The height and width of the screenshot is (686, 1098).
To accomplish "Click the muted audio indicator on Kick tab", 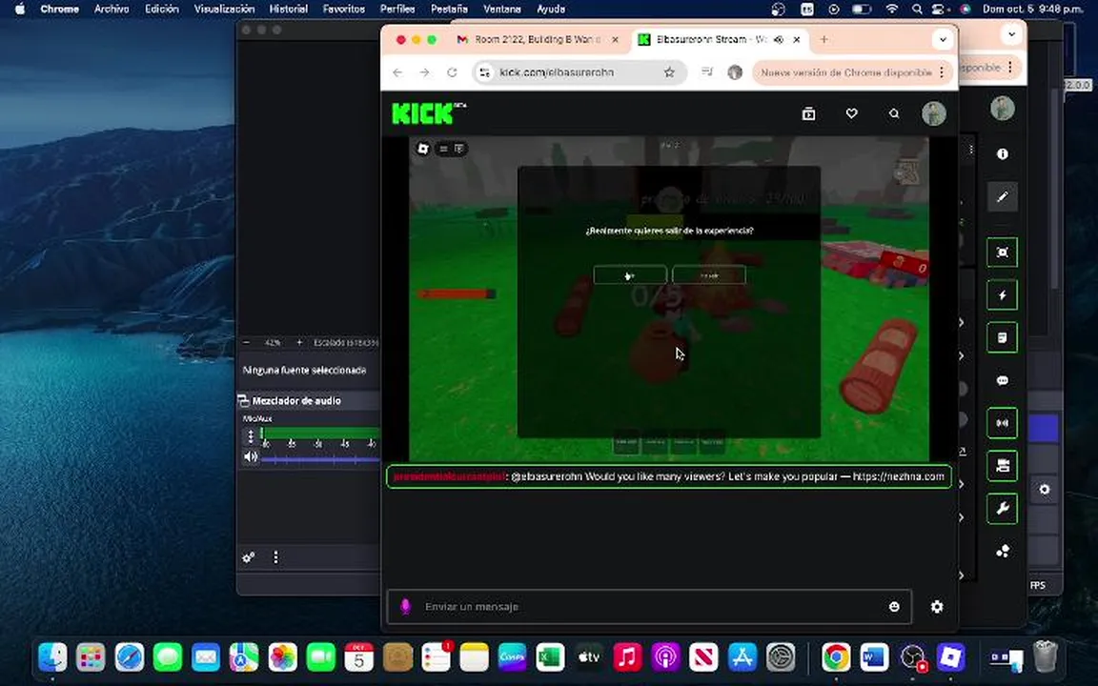I will point(778,40).
